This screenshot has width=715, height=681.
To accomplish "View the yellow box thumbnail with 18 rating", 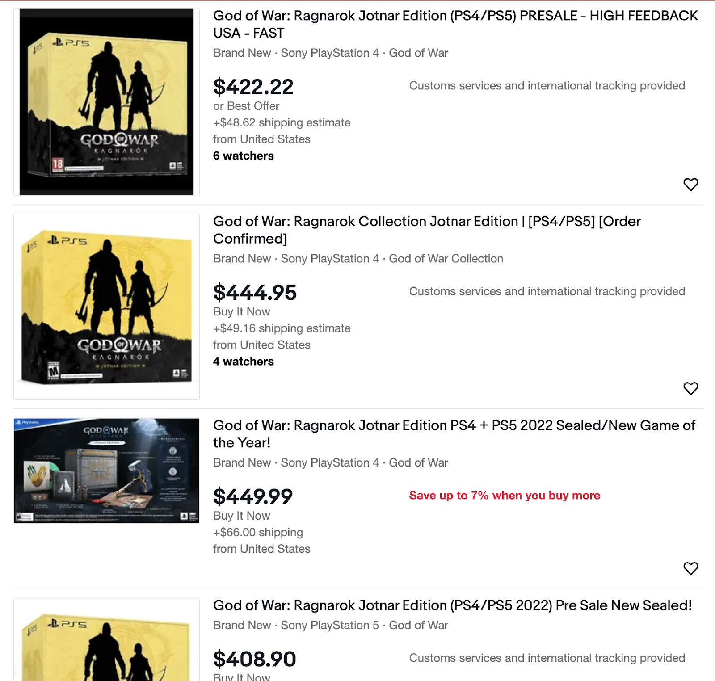I will click(106, 102).
